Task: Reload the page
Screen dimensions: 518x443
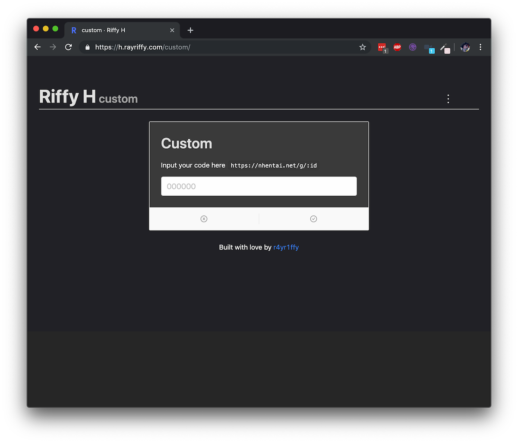Action: 68,47
